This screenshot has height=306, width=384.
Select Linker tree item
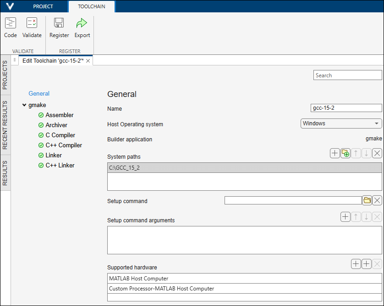point(54,155)
